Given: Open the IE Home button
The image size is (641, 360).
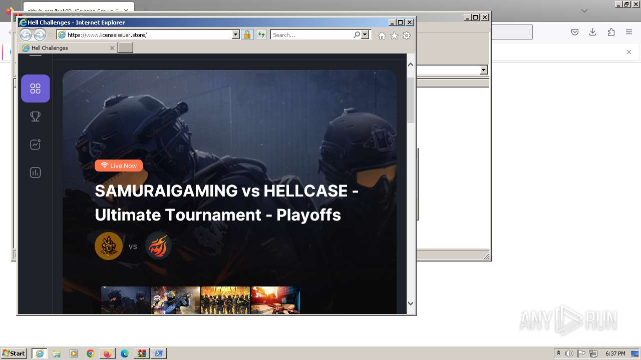Looking at the screenshot, I should [x=382, y=35].
